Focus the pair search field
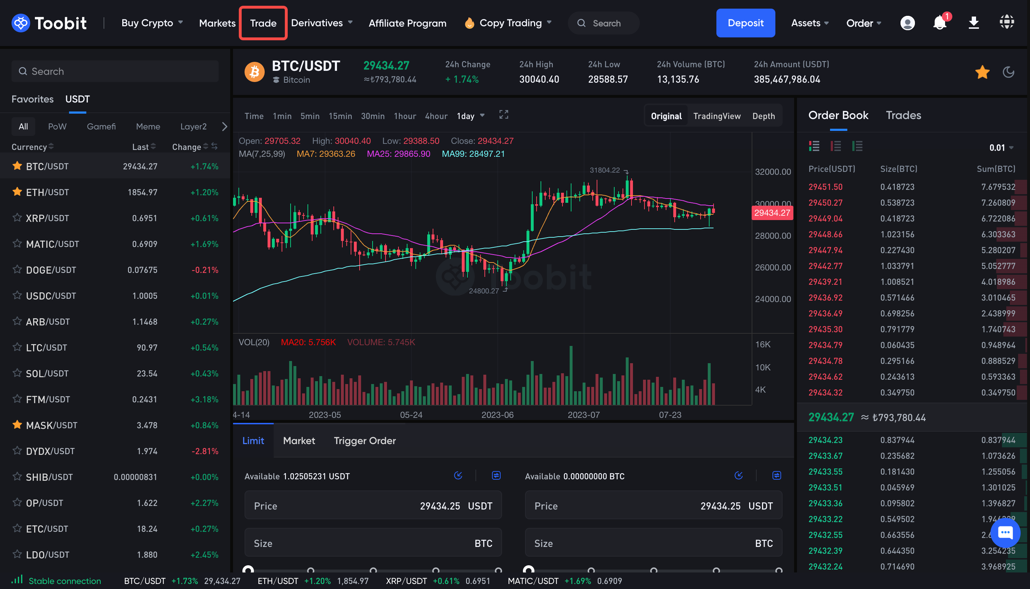The height and width of the screenshot is (589, 1030). point(115,71)
